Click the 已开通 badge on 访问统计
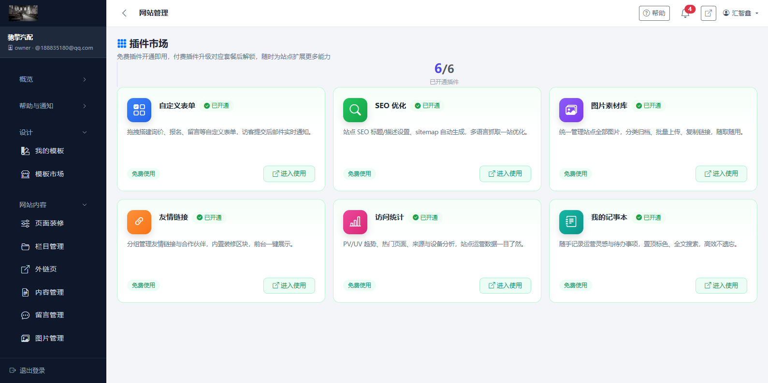The image size is (768, 383). pyautogui.click(x=425, y=218)
